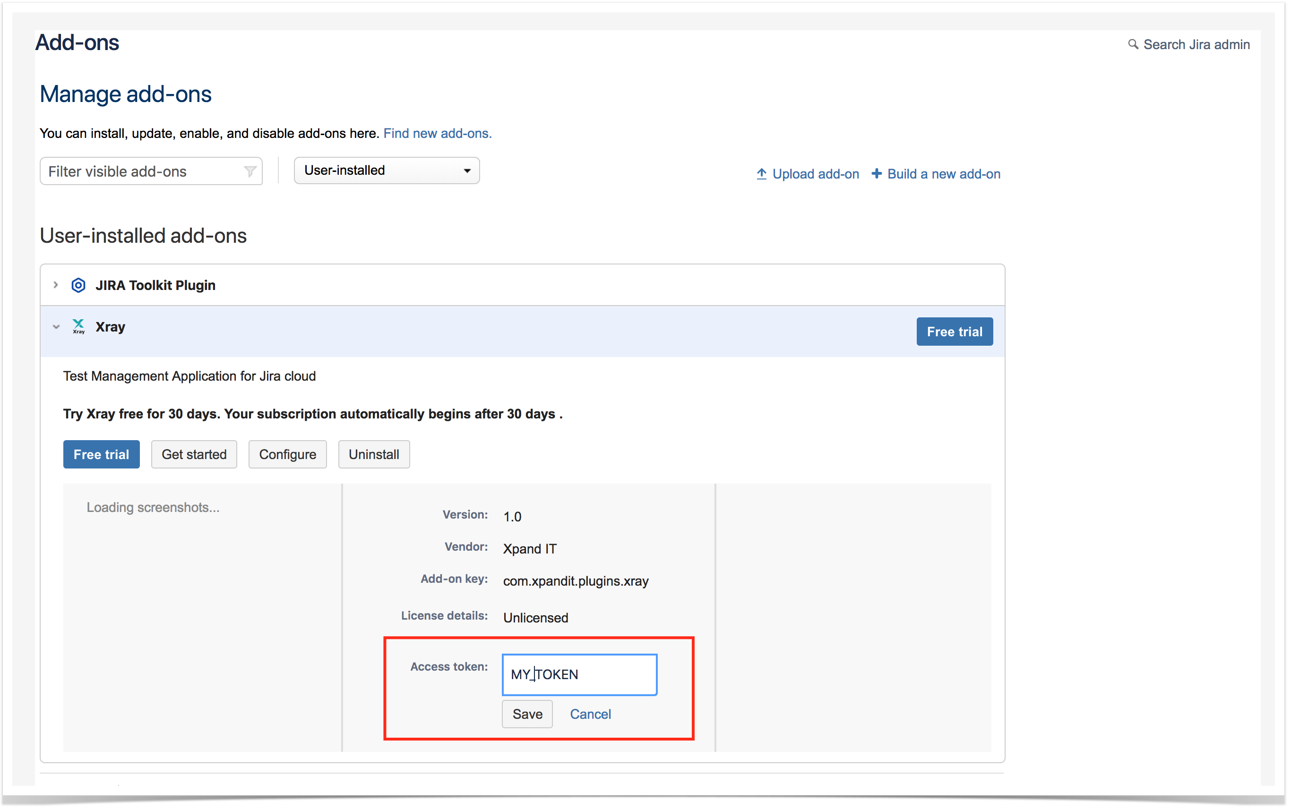This screenshot has width=1291, height=809.
Task: Click the JIRA Toolkit Plugin title
Action: pos(155,285)
